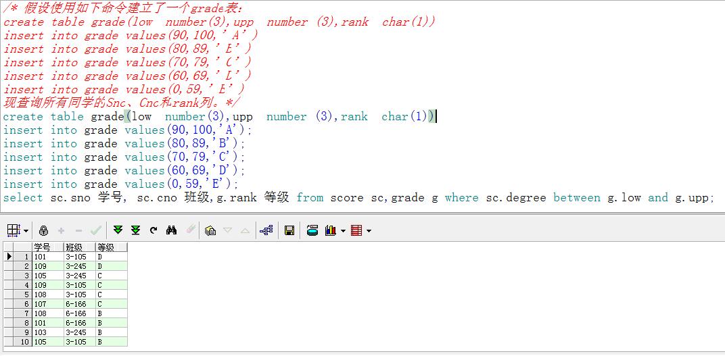Click the grid select mode icon
Viewport: 725px width, 356px height.
[x=14, y=230]
